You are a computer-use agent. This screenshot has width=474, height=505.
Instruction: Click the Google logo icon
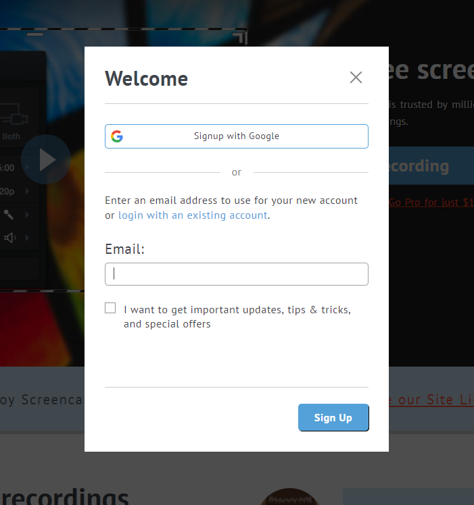pos(117,136)
